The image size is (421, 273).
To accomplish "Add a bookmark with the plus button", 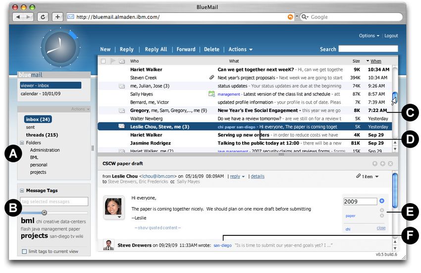I will coord(57,17).
